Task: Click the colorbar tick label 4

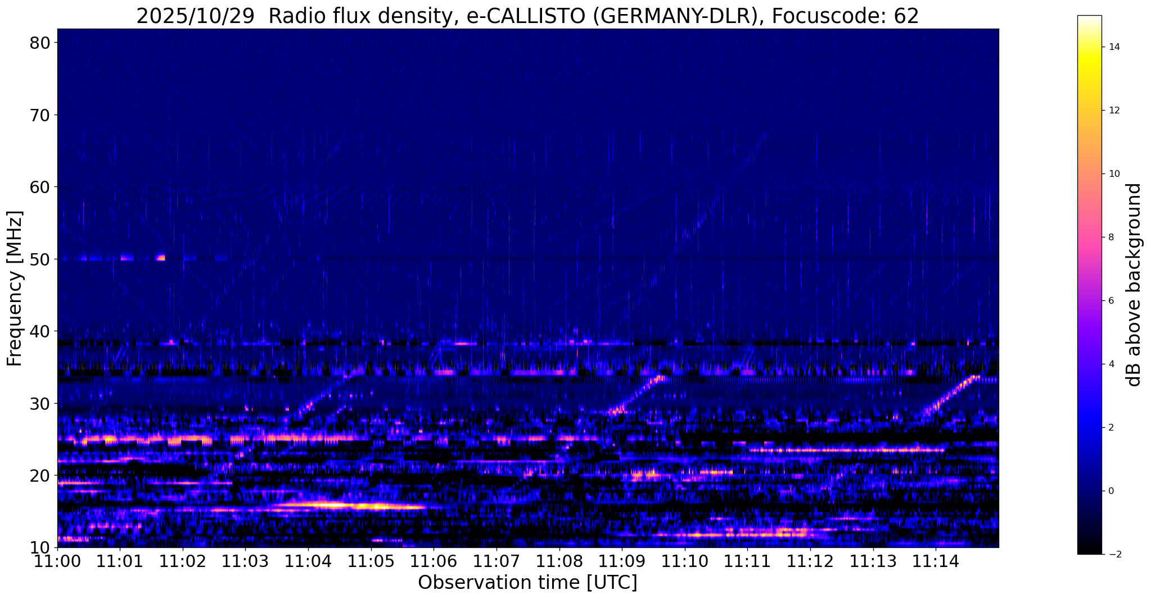Action: click(x=1111, y=364)
